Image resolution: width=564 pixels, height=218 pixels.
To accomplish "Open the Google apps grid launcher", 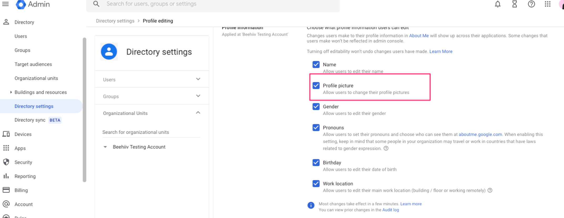I will click(x=548, y=4).
